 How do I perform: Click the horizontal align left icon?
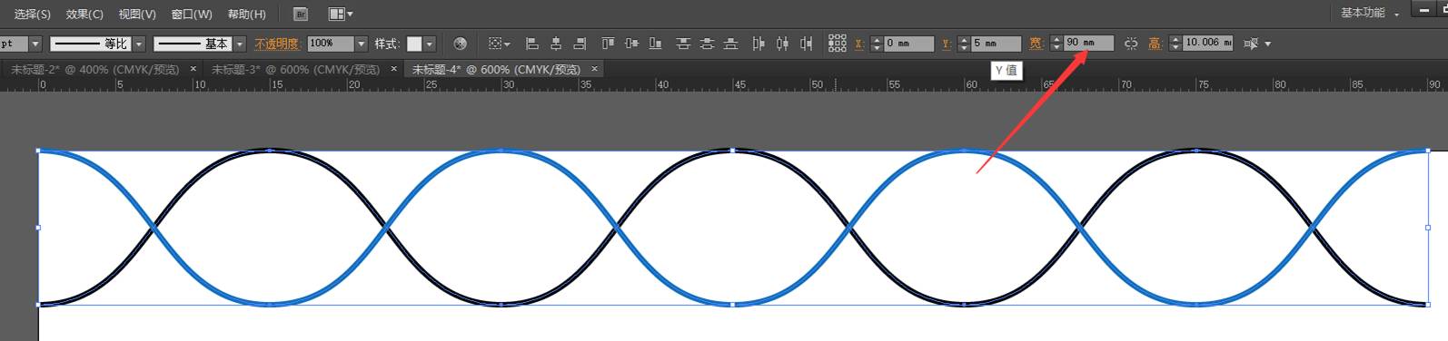[x=532, y=44]
